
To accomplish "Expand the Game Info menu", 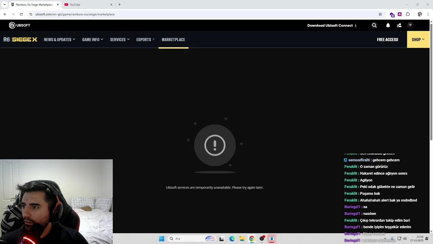I will 93,40.
